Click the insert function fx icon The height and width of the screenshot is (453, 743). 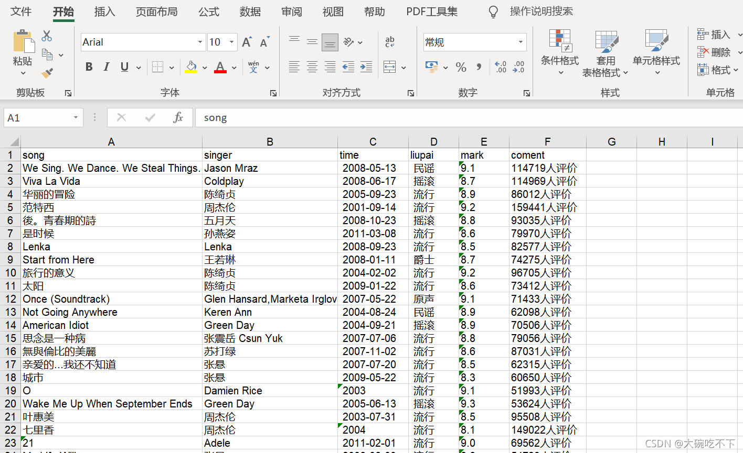[x=178, y=118]
